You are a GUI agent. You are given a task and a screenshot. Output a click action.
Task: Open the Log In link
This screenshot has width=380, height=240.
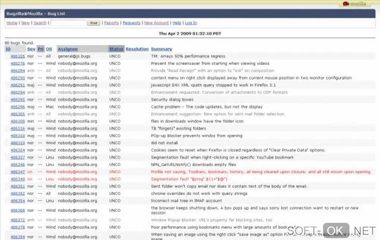tap(191, 23)
